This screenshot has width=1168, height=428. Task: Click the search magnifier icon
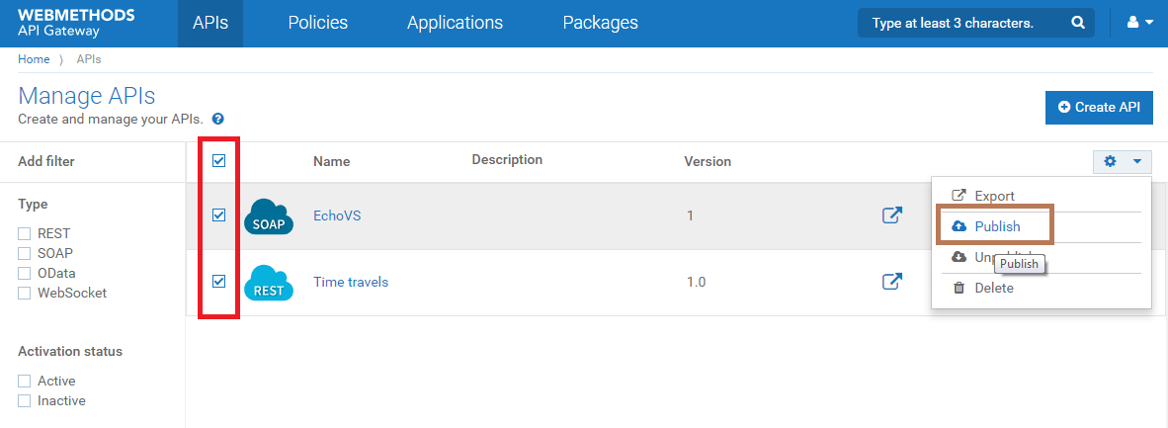tap(1078, 23)
